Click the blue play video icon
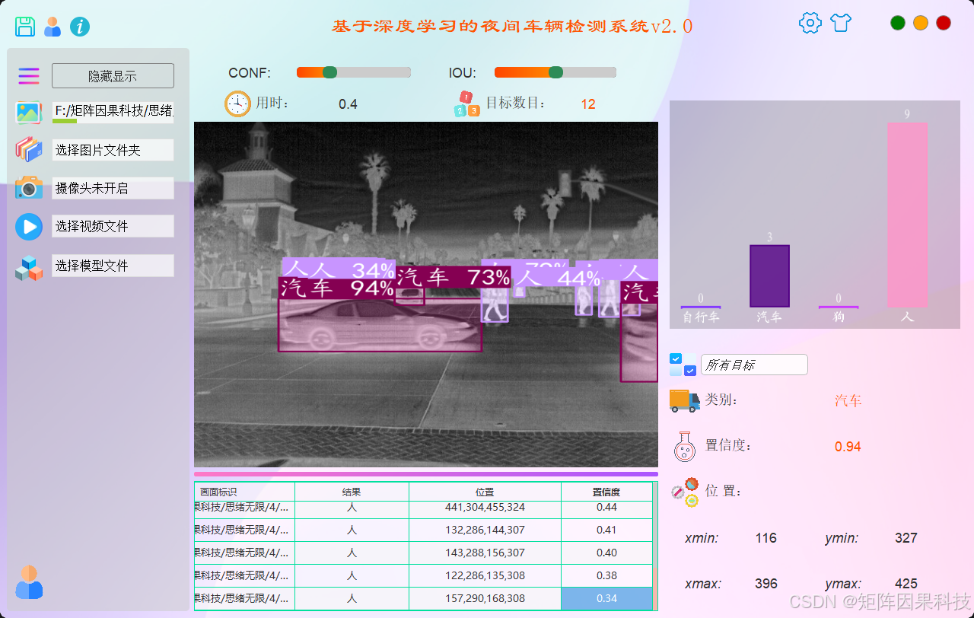This screenshot has height=618, width=974. pos(29,227)
